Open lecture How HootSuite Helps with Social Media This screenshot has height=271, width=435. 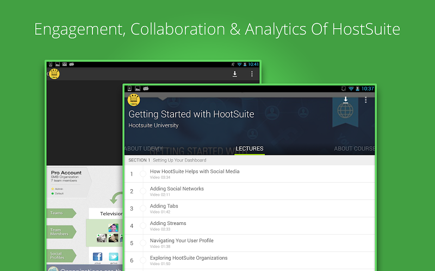click(250, 174)
